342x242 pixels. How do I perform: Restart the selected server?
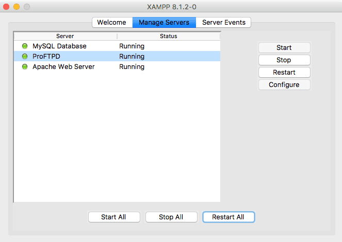point(284,72)
